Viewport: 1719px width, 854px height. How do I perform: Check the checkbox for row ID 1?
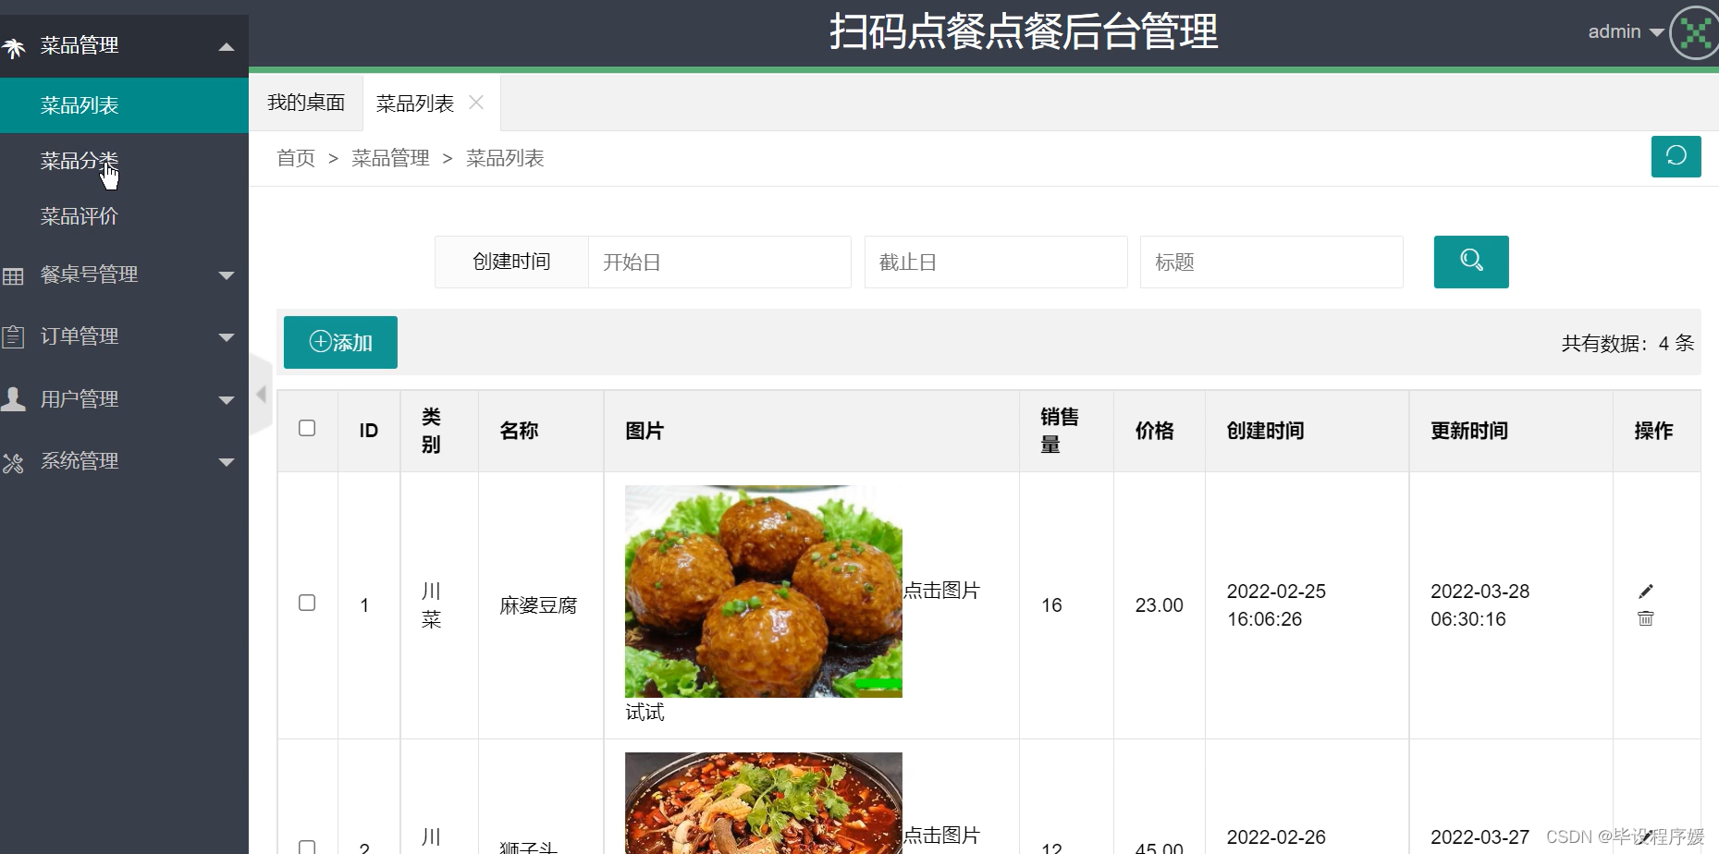click(307, 603)
